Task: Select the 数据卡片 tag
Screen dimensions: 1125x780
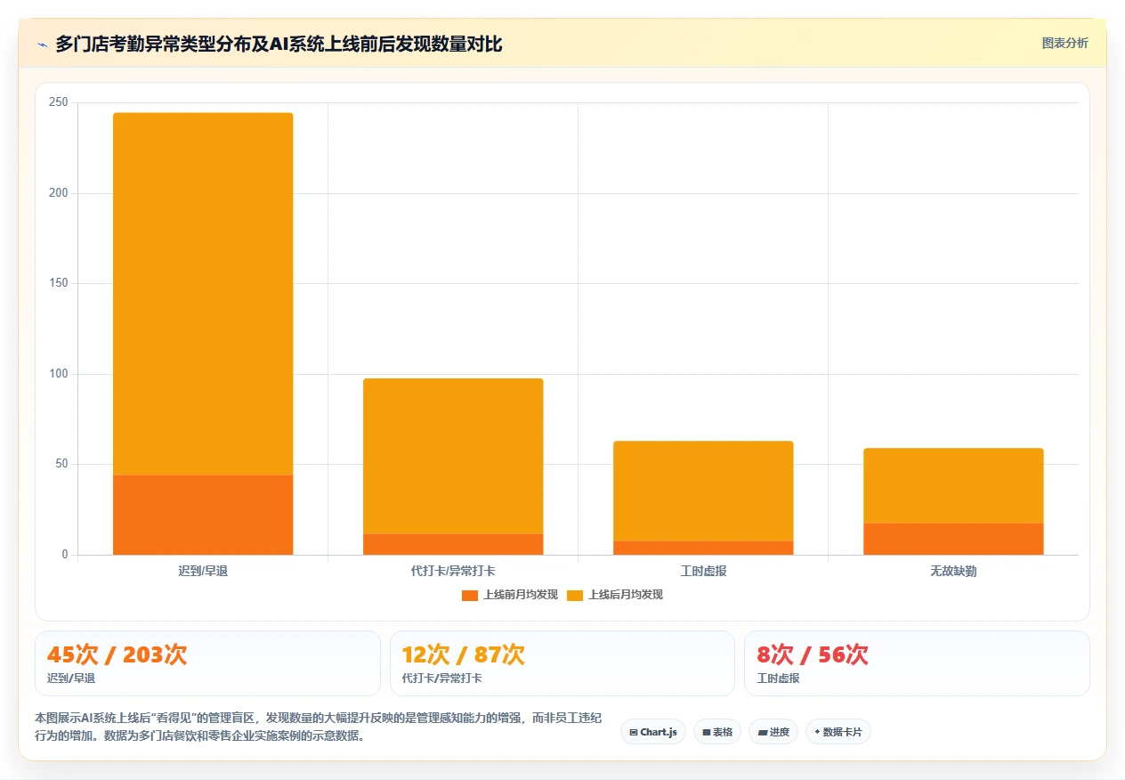Action: [x=838, y=732]
